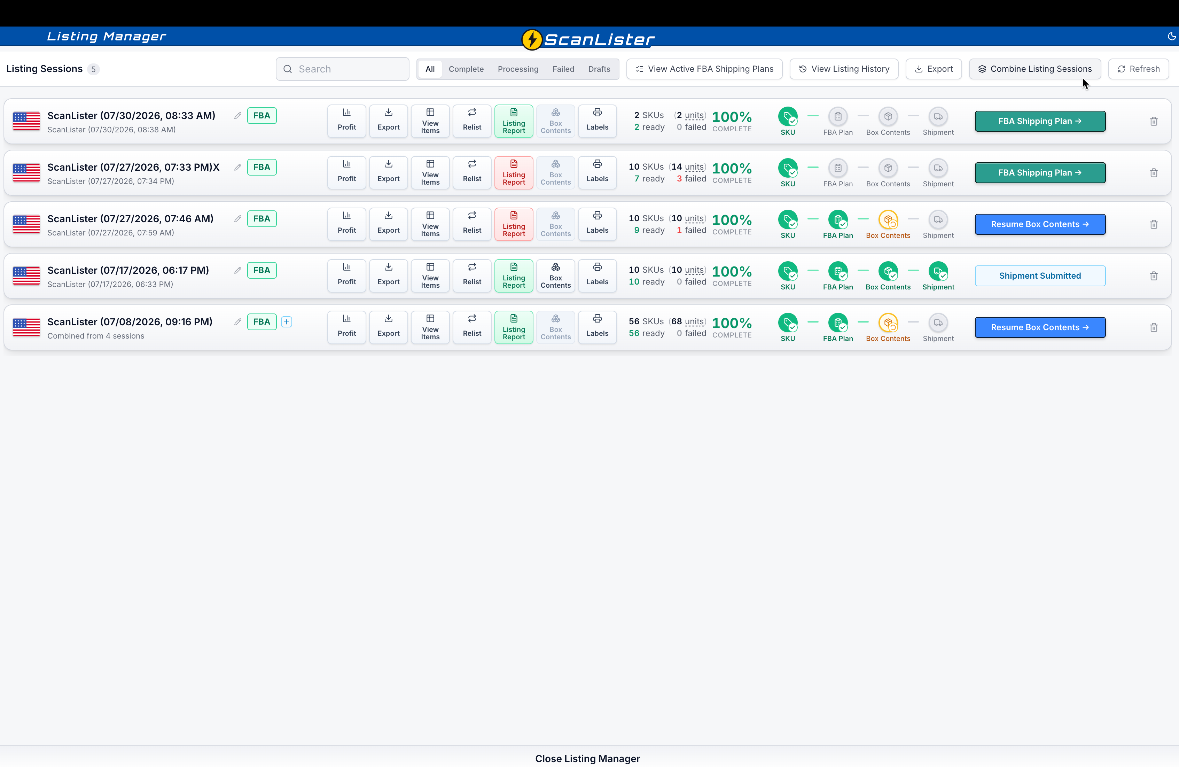Open FBA Shipping Plan for 07/30 08:33 AM

tap(1040, 122)
